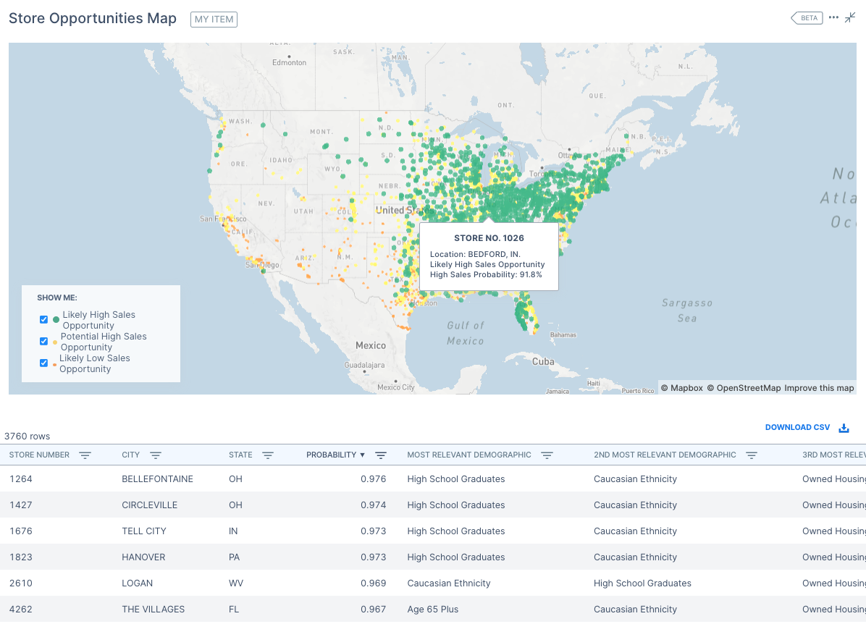Select the BELLEFONTAINE table row
866x624 pixels.
point(290,478)
